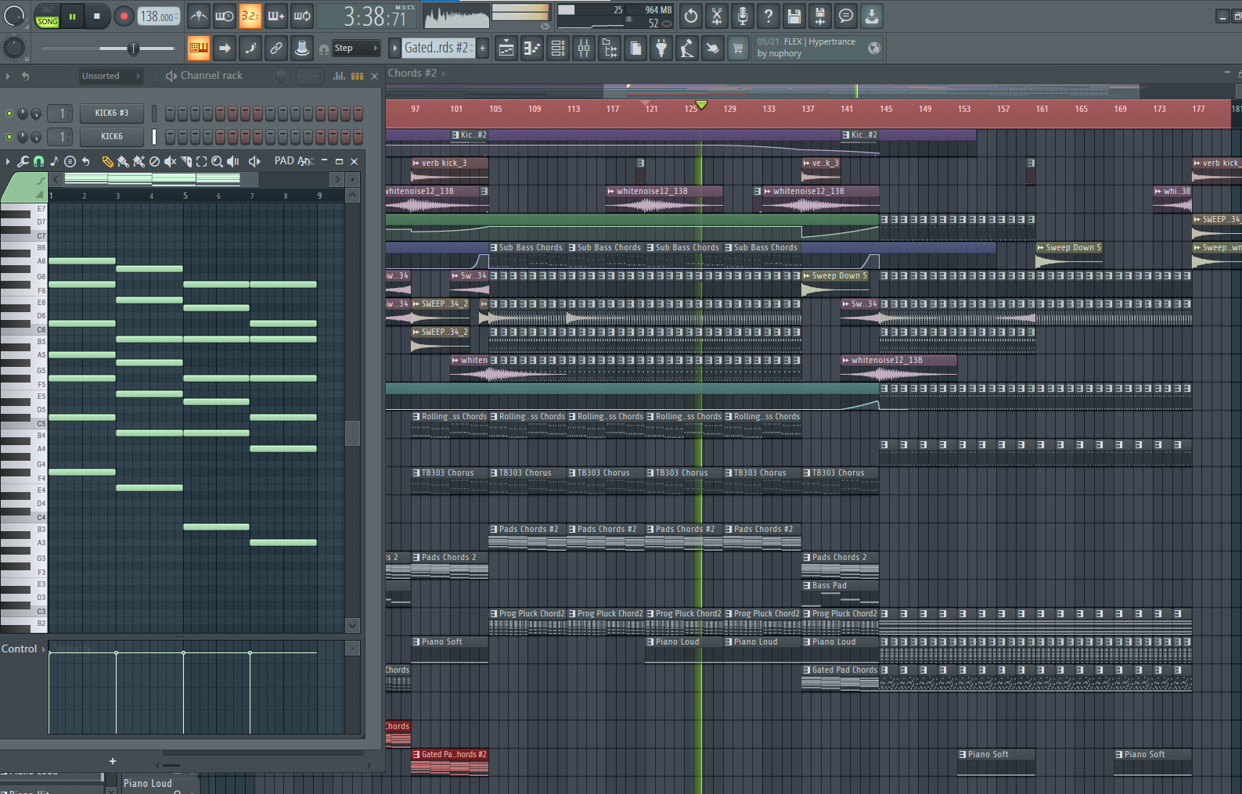Click the metronome icon
The height and width of the screenshot is (794, 1242).
199,16
